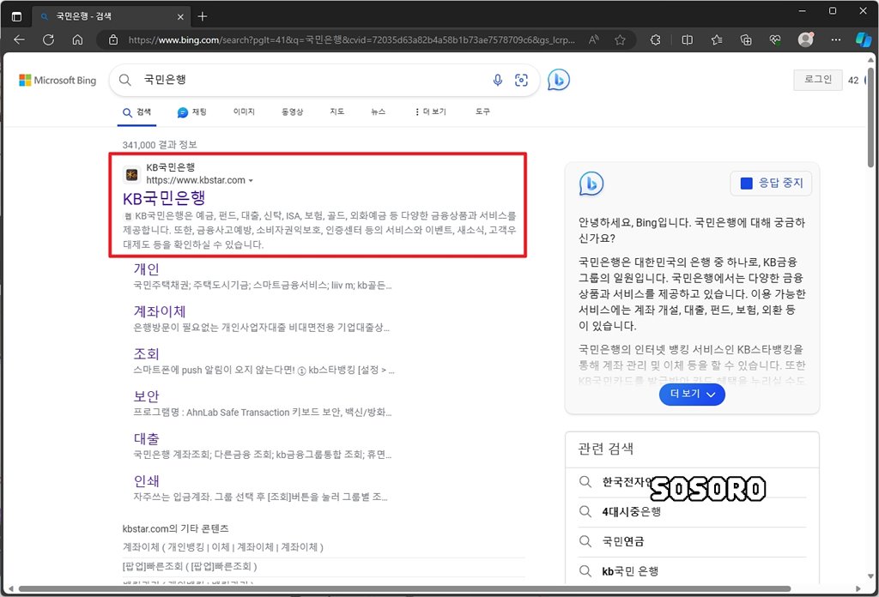This screenshot has width=879, height=597.
Task: Open the 보안 sitelink
Action: point(146,396)
